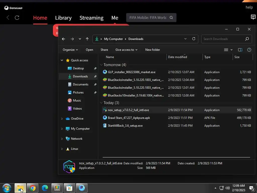Open the Windows Start button

[x=7, y=188]
